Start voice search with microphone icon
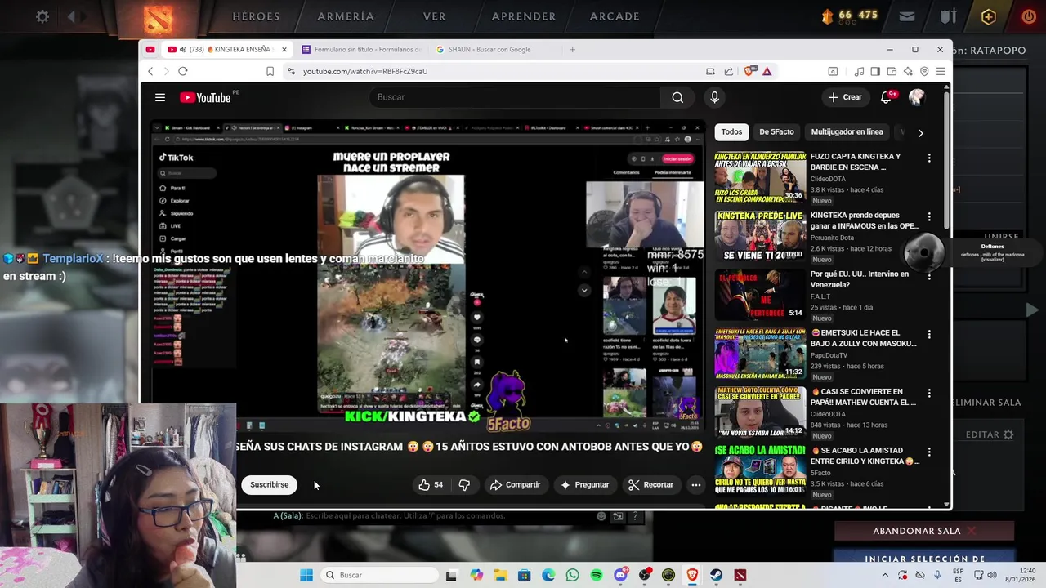This screenshot has width=1046, height=588. point(714,97)
